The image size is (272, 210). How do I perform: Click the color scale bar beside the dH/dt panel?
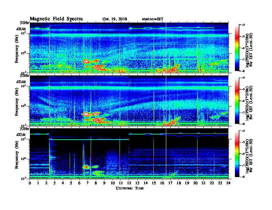click(237, 48)
